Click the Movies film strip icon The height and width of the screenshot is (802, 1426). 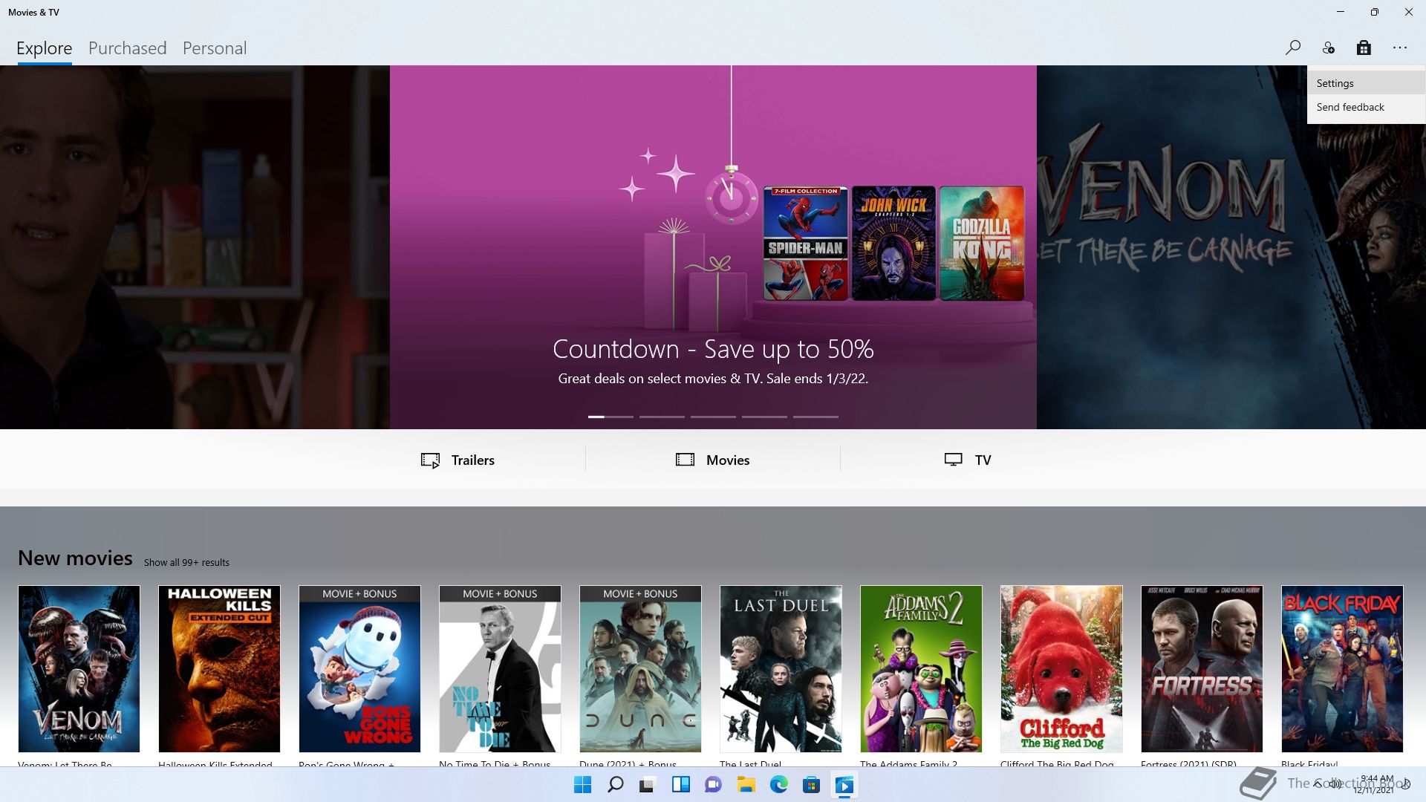(x=685, y=460)
